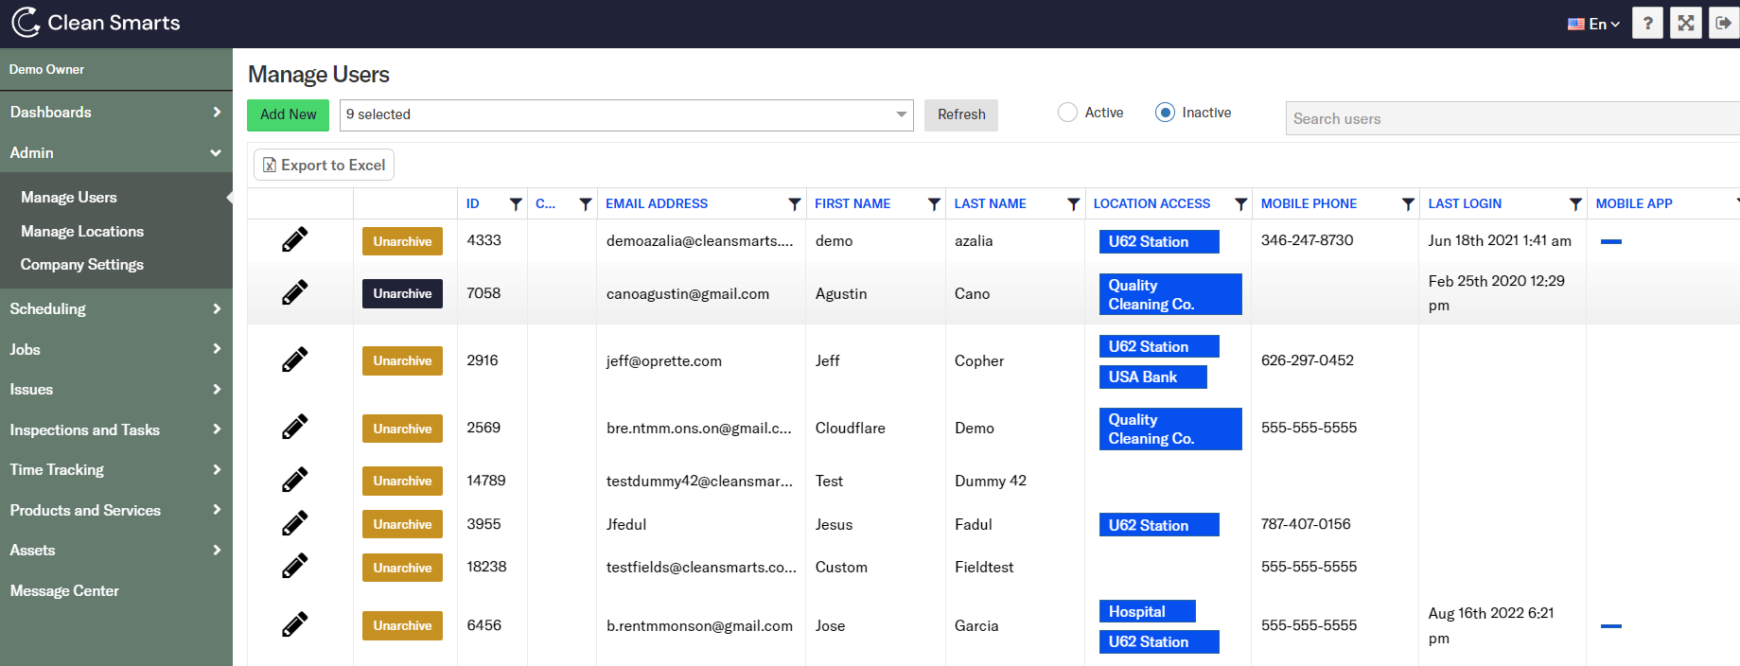Open Manage Locations in the sidebar

pyautogui.click(x=82, y=232)
